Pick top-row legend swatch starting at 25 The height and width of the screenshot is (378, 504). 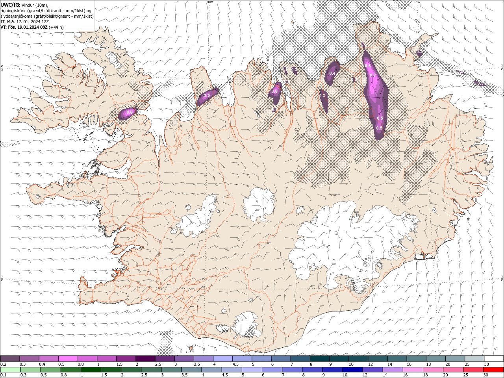point(474,359)
